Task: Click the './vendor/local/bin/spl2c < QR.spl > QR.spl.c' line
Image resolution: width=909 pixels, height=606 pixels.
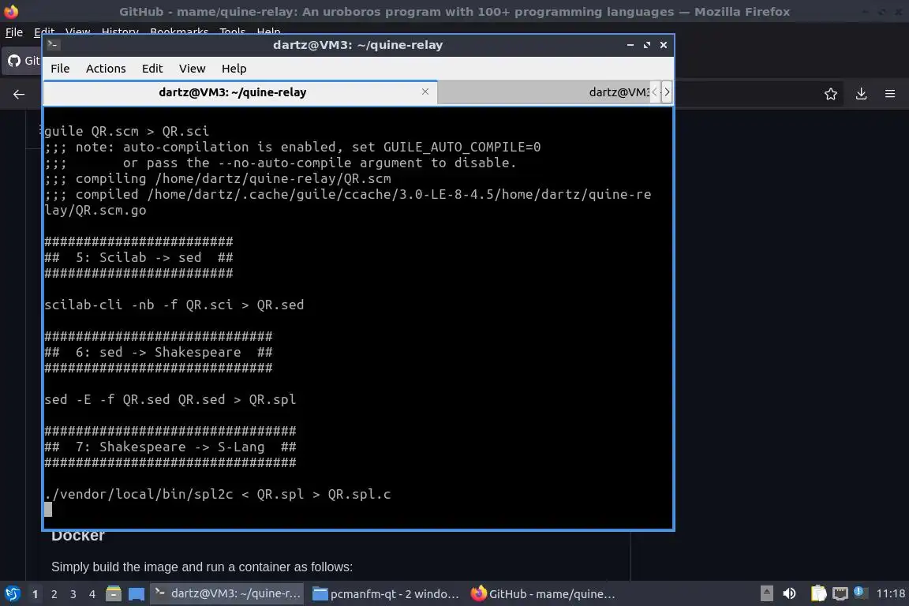Action: 218,494
